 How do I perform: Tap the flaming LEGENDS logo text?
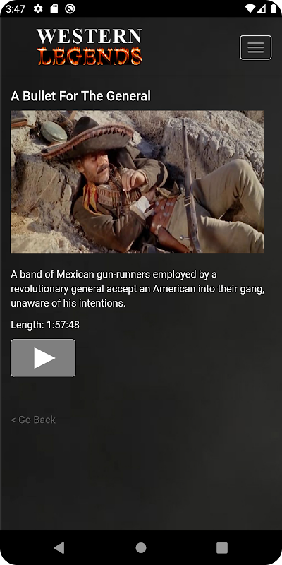pos(90,56)
